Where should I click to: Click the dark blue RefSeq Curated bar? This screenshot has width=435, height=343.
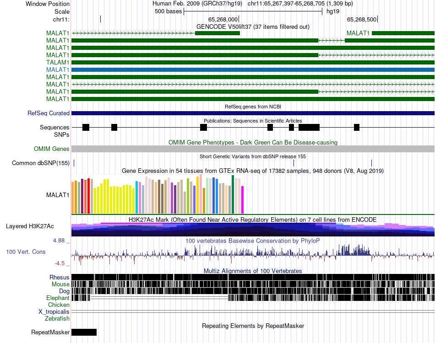[253, 113]
